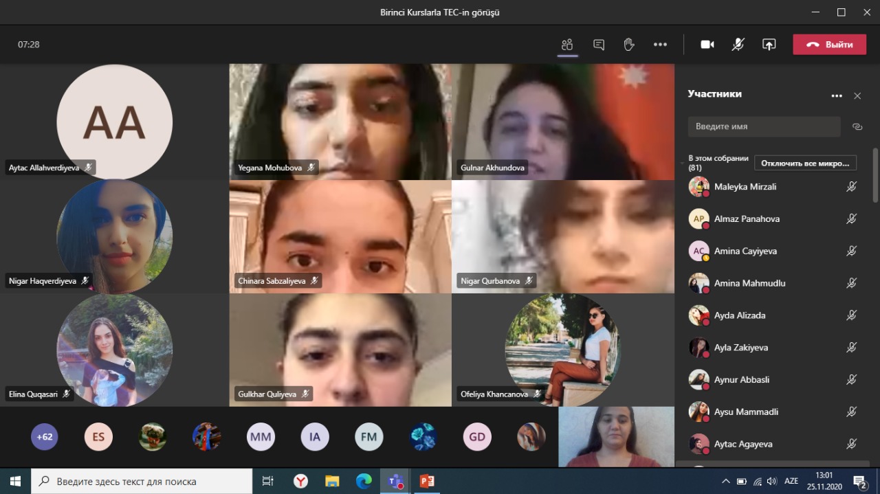Open the volume control in system tray
The image size is (880, 494).
coord(772,481)
